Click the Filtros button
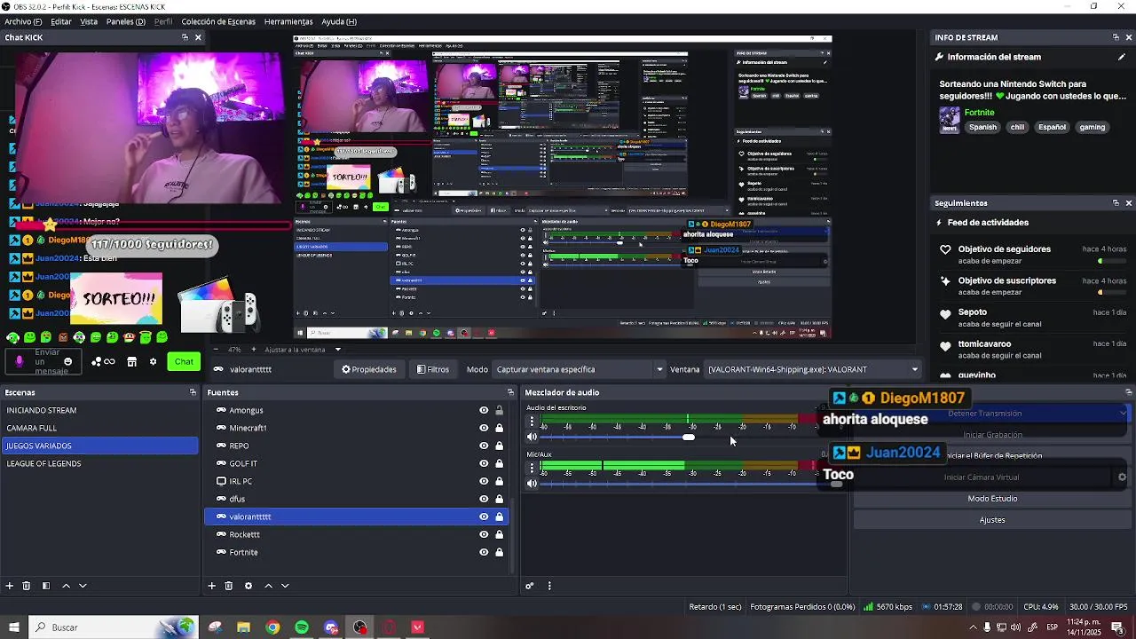Viewport: 1136px width, 639px height. pos(433,369)
